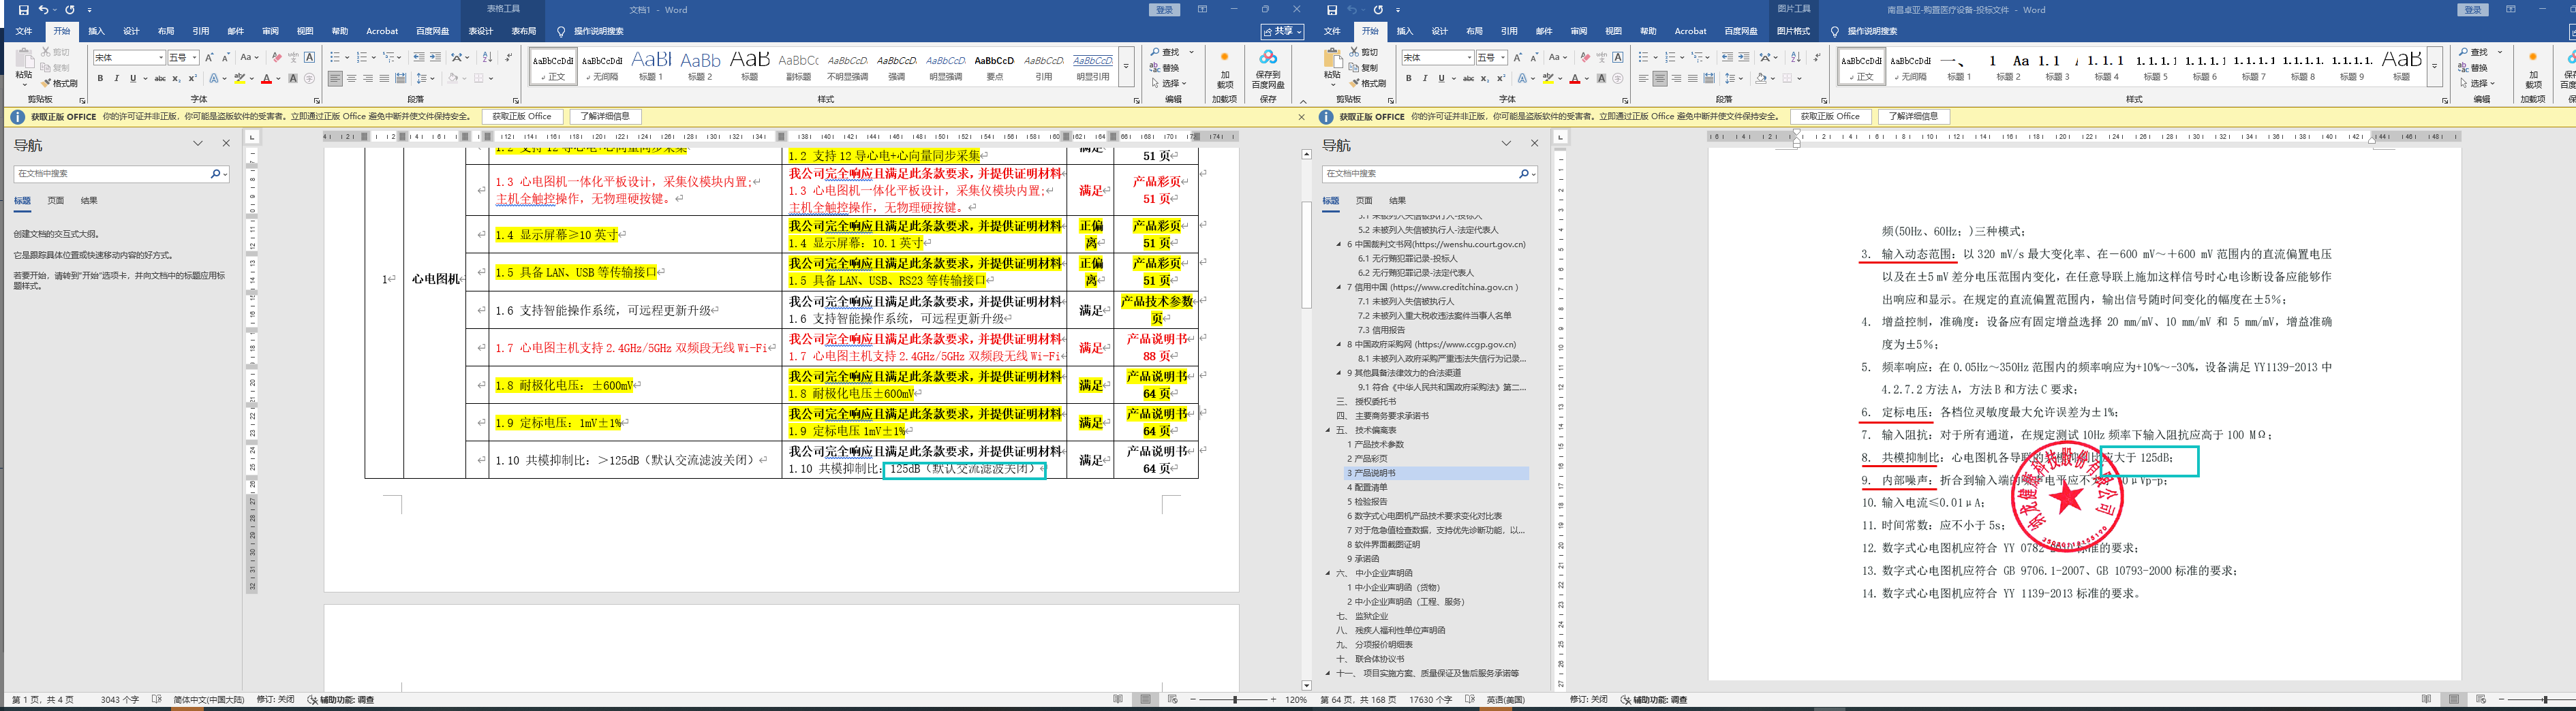Click zoom slider in left window status bar
This screenshot has height=711, width=2576.
pyautogui.click(x=1235, y=700)
